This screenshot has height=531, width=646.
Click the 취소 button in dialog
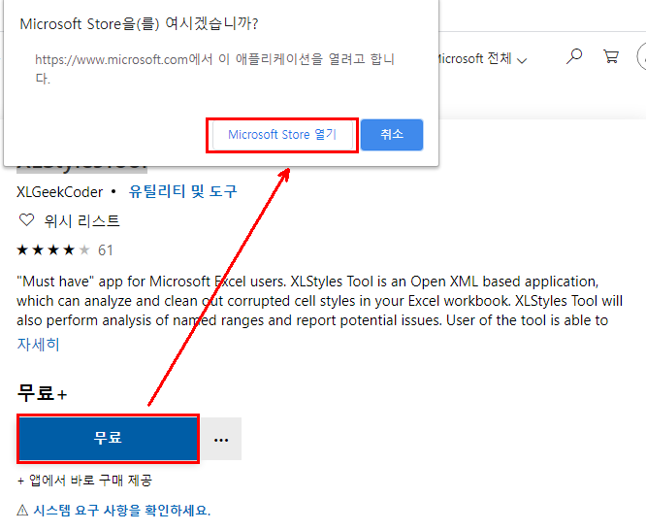392,135
